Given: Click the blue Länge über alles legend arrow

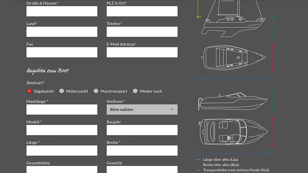Looking at the screenshot, I should pyautogui.click(x=198, y=160).
